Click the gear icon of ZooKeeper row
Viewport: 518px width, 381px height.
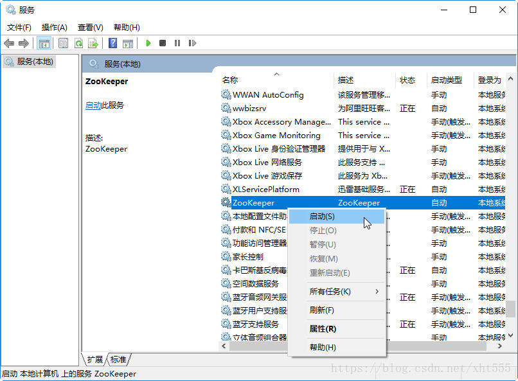pyautogui.click(x=226, y=203)
